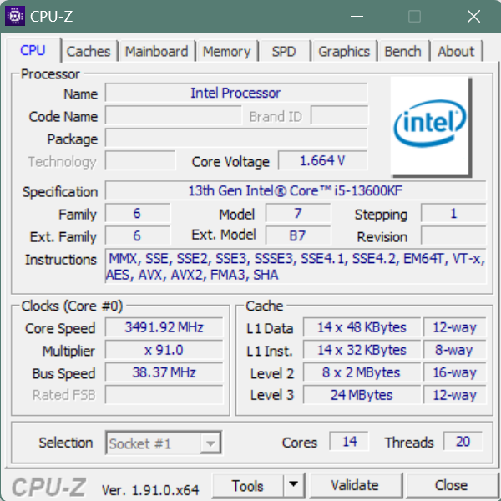Click the Level 2 16-way value
The image size is (501, 501).
tap(455, 372)
